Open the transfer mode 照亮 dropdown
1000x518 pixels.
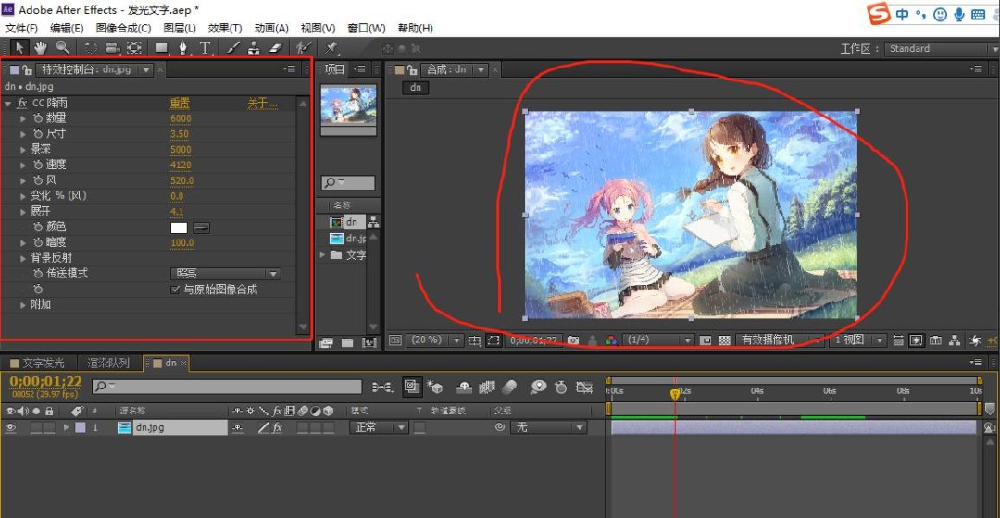pyautogui.click(x=226, y=274)
